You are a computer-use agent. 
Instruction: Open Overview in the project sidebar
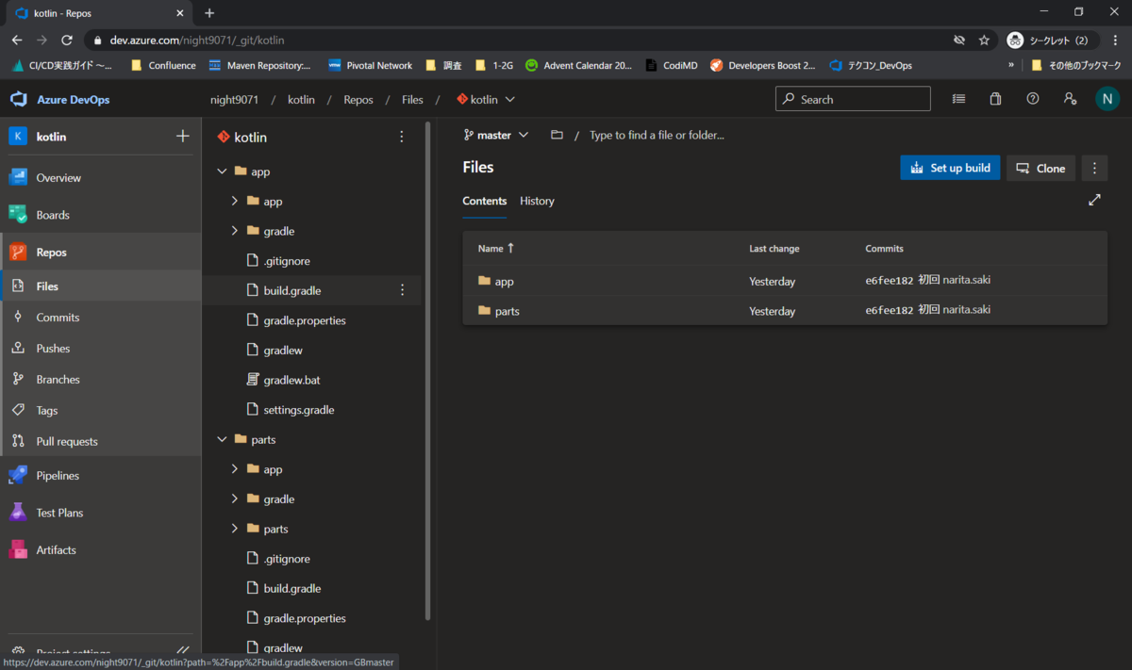58,177
